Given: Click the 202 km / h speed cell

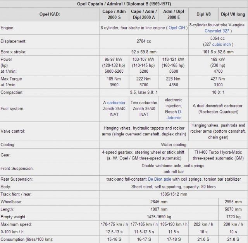Looking at the screenshot, I should coord(203,224).
